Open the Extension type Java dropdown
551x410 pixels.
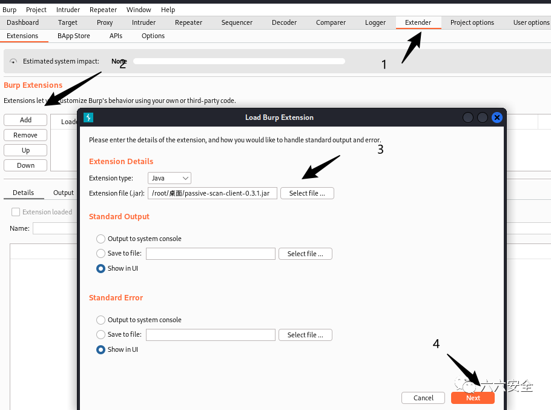[x=170, y=178]
